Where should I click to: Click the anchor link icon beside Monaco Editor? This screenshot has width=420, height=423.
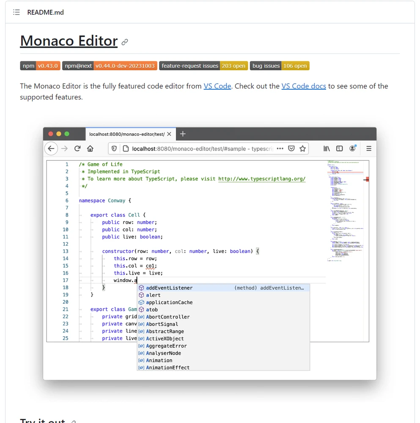pyautogui.click(x=125, y=42)
